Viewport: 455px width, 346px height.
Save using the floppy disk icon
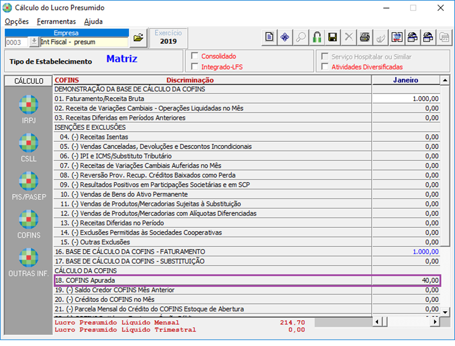(332, 37)
